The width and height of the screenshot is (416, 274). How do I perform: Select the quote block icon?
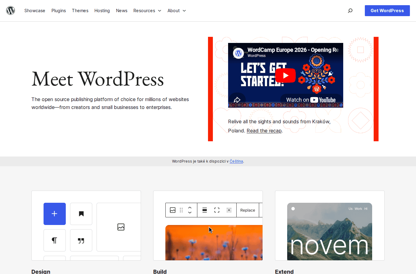[81, 240]
